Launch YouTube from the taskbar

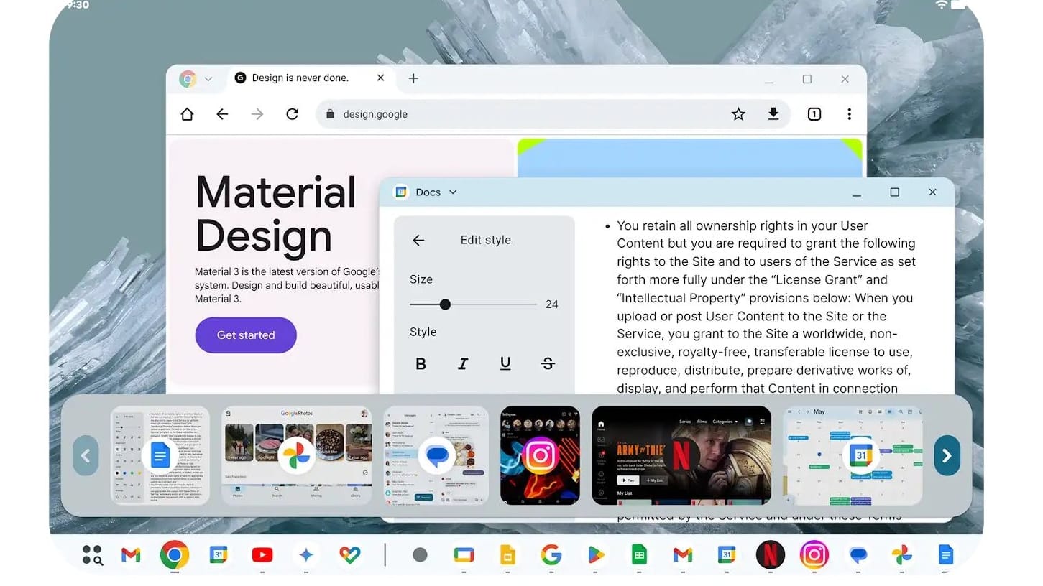262,554
